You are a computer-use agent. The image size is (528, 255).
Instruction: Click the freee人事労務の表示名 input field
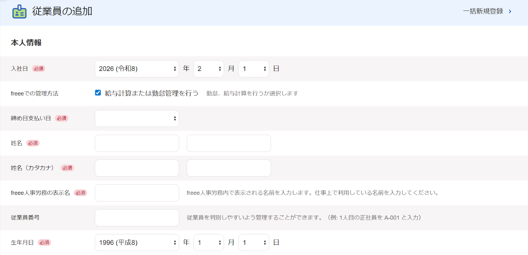(x=137, y=193)
